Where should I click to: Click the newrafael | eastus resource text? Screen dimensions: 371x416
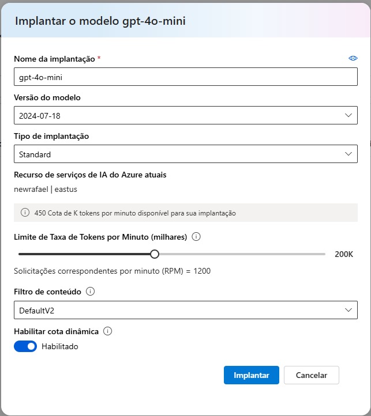pyautogui.click(x=46, y=189)
